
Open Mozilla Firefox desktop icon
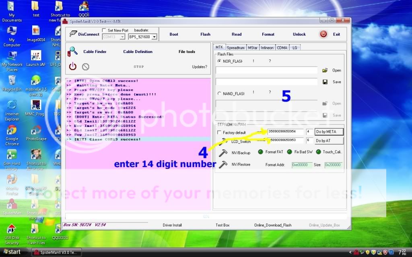pyautogui.click(x=12, y=185)
